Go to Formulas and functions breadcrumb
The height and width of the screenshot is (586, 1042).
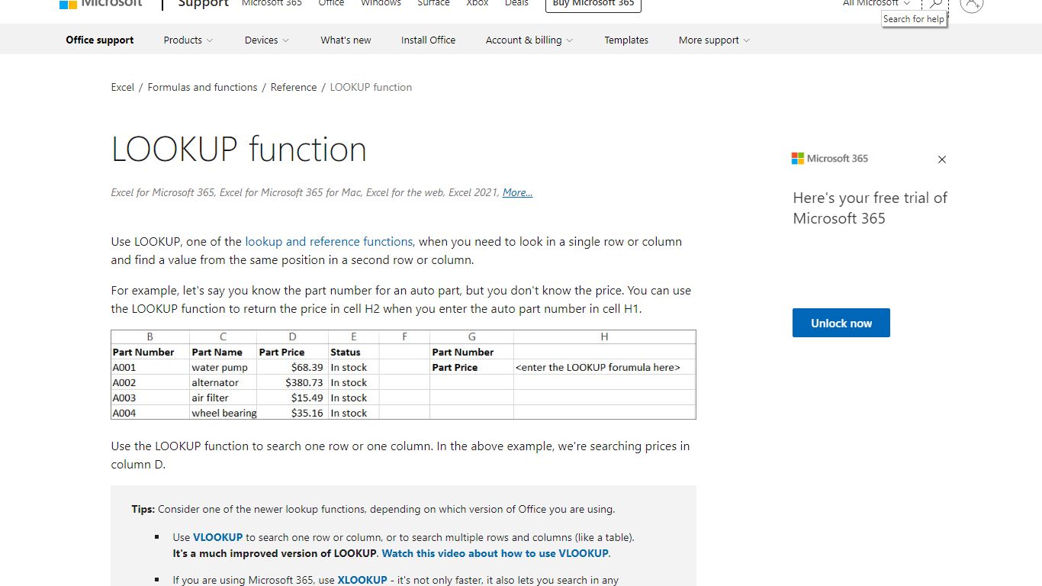pos(202,88)
